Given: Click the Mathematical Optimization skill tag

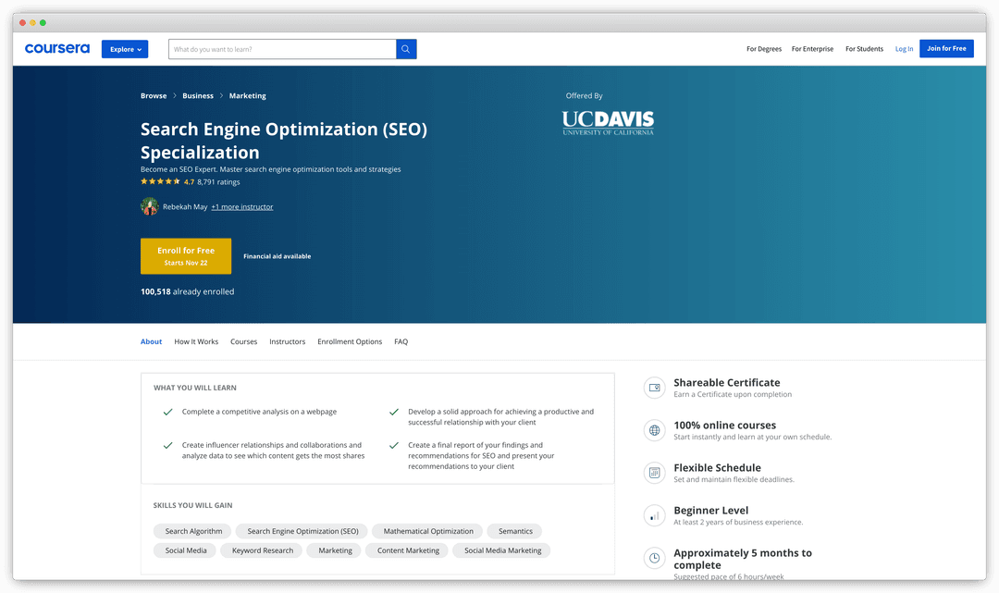Looking at the screenshot, I should click(428, 531).
